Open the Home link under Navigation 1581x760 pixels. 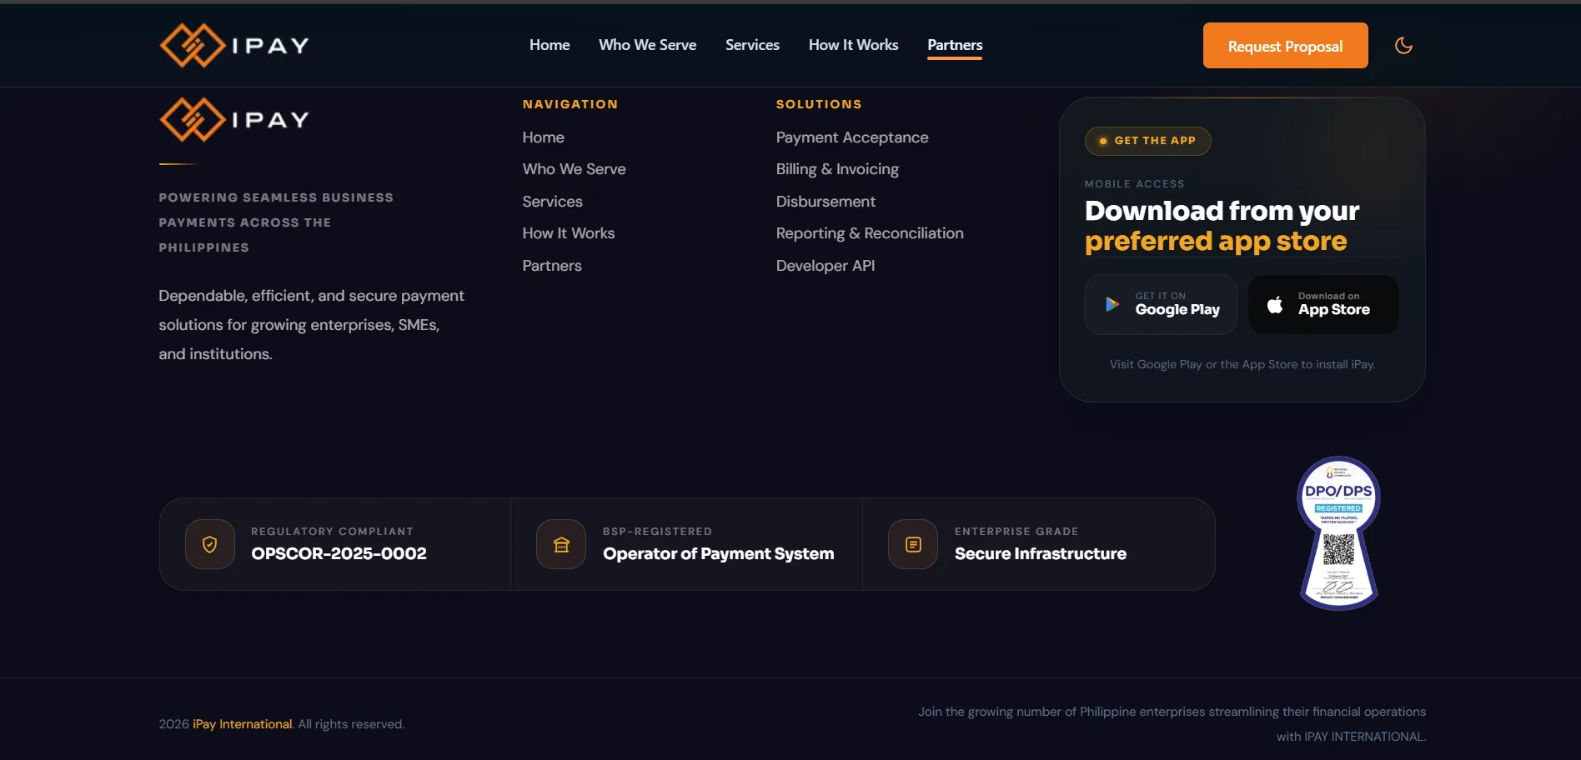[544, 137]
